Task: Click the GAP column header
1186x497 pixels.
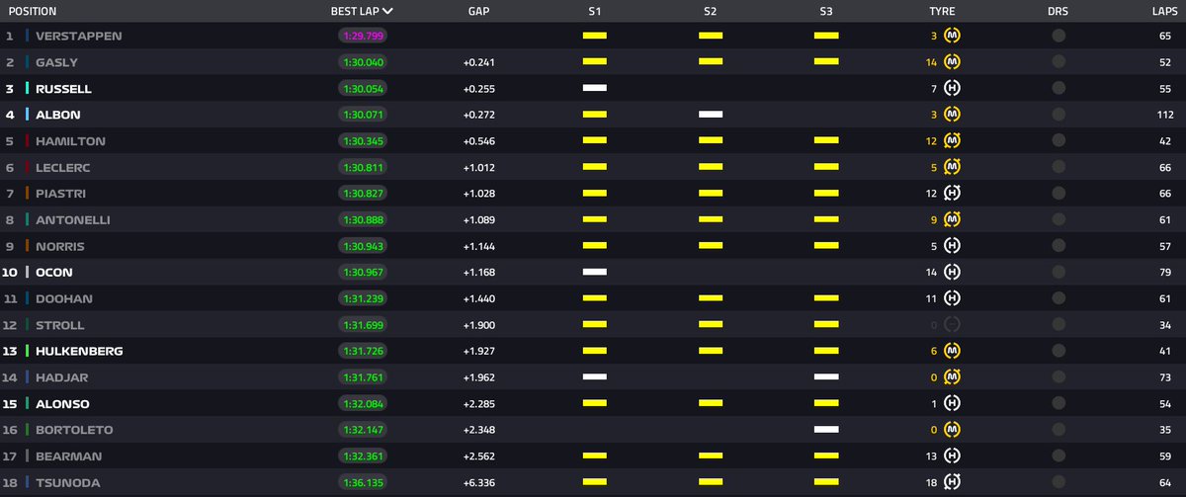Action: click(478, 12)
